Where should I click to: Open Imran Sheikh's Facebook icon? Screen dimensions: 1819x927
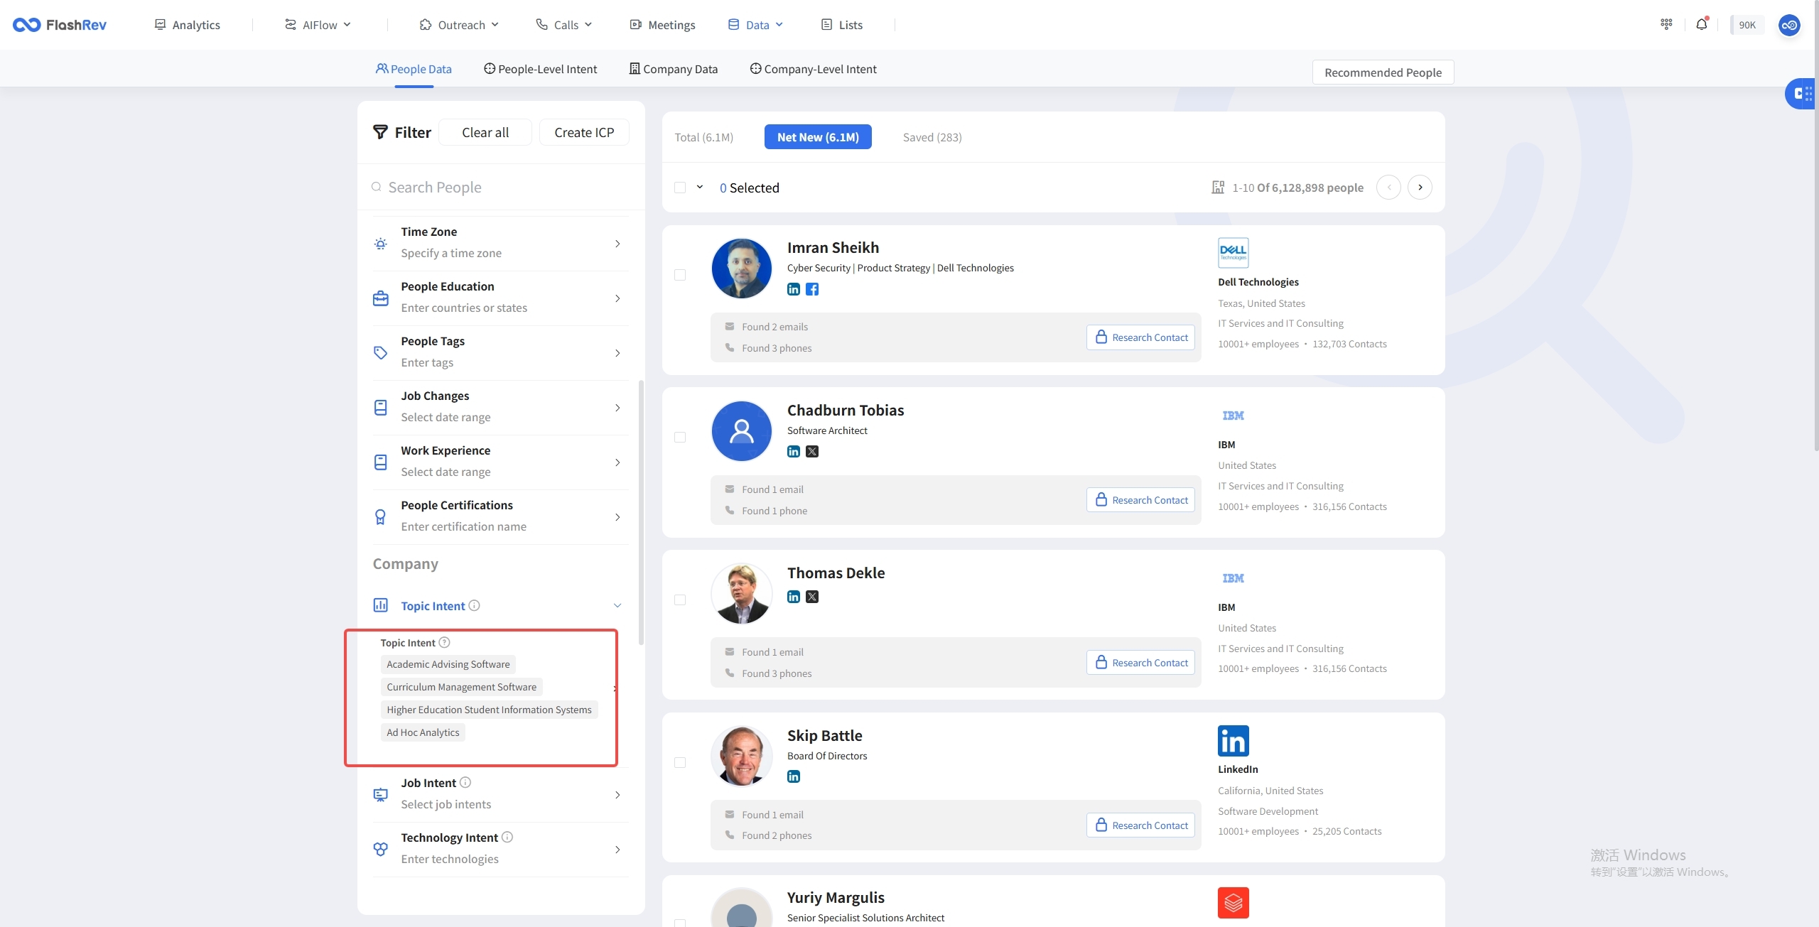click(812, 289)
